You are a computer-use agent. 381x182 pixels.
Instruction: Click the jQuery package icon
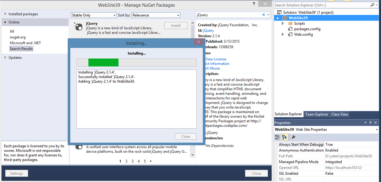click(79, 26)
